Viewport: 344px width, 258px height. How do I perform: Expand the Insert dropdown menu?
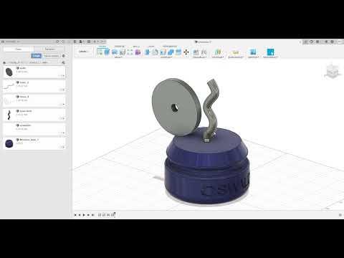pos(253,57)
